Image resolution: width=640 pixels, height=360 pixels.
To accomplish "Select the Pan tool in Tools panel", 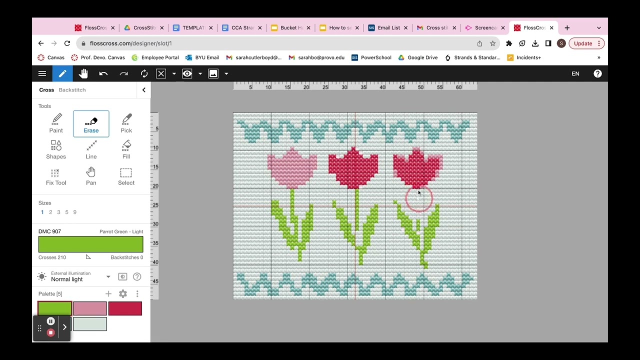I will click(91, 176).
